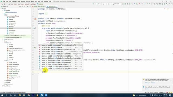Collapse the layout folder

coord(4,61)
